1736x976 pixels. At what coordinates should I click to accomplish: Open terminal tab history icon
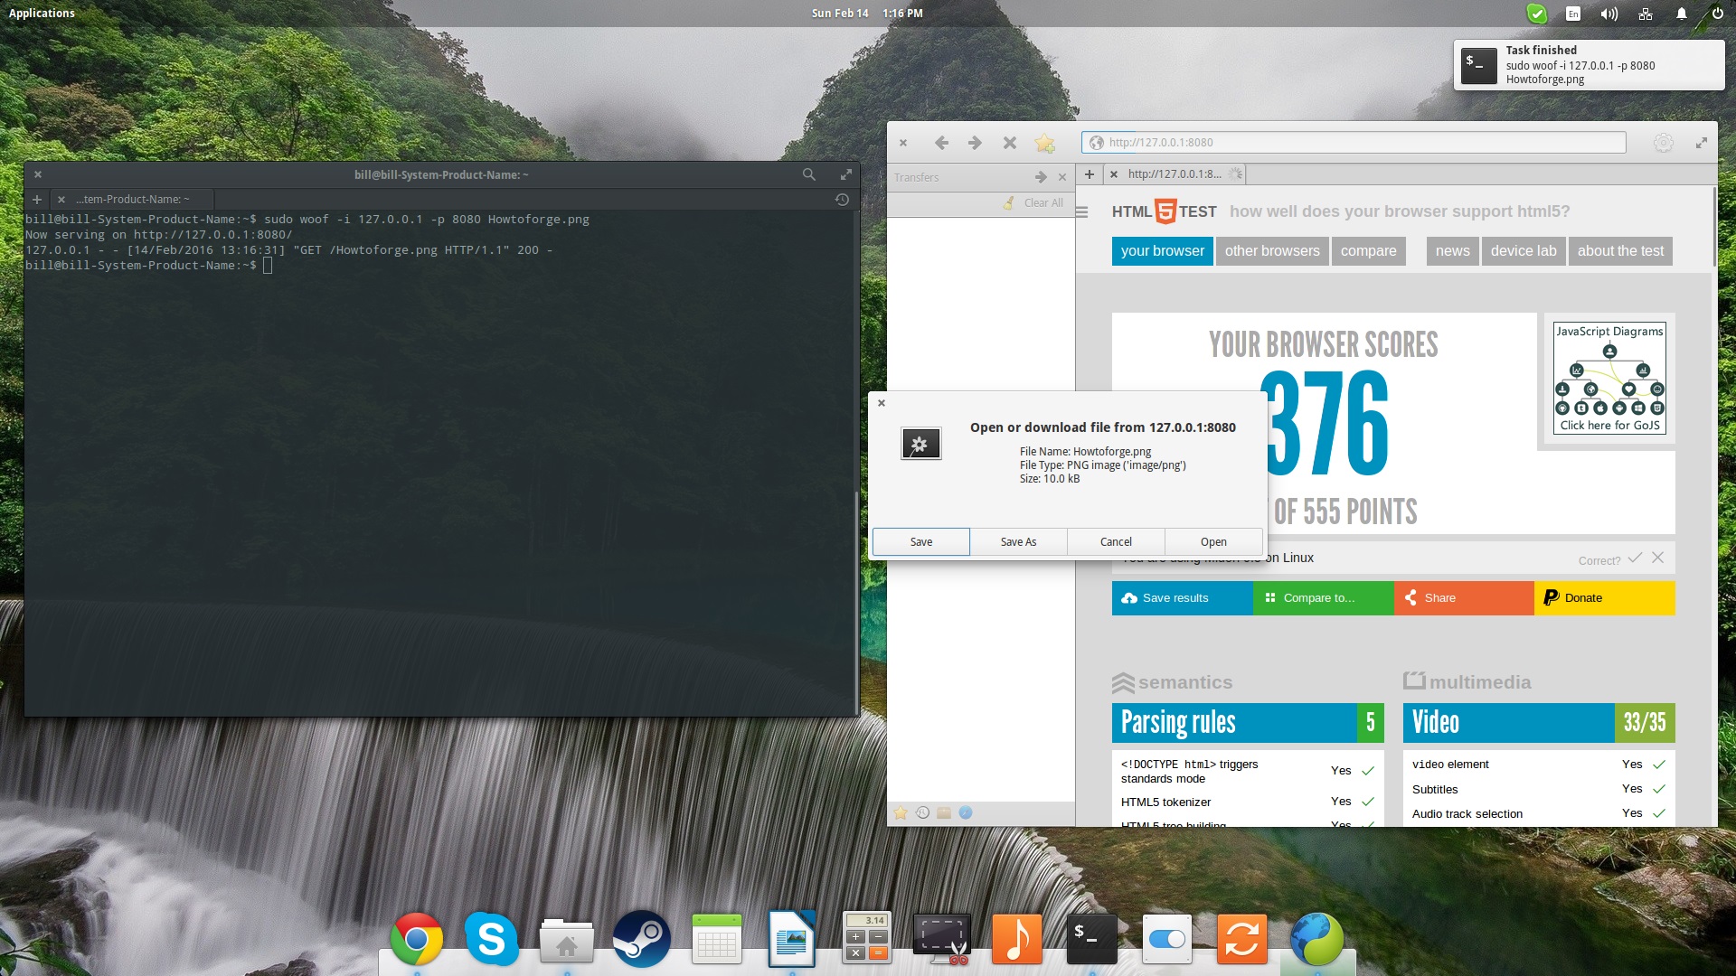click(x=842, y=199)
